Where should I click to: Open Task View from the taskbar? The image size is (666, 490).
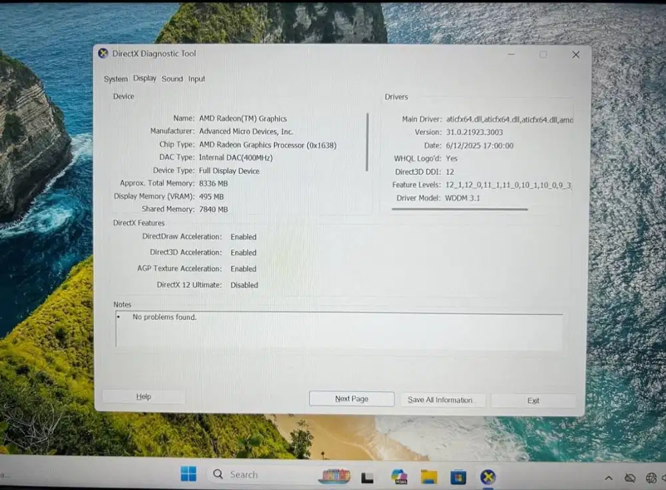coord(368,478)
